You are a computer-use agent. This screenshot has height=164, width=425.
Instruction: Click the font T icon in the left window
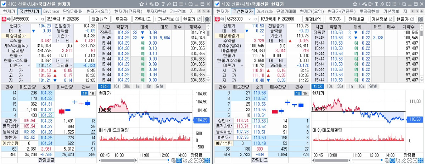pyautogui.click(x=163, y=4)
